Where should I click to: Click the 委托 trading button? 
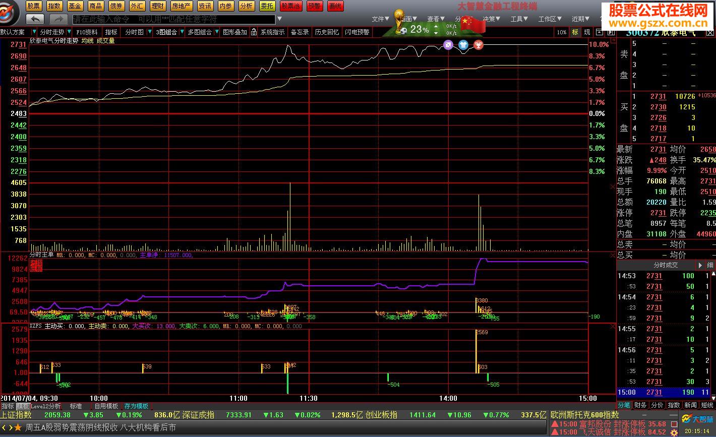coord(267,6)
